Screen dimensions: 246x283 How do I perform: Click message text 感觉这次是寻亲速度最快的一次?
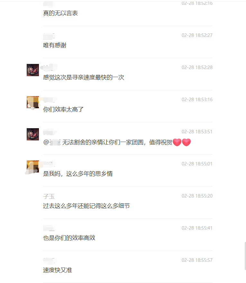[x=84, y=77]
